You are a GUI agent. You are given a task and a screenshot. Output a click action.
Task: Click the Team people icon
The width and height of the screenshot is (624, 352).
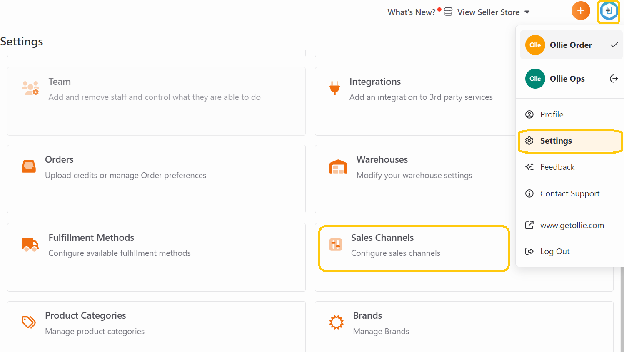(30, 88)
